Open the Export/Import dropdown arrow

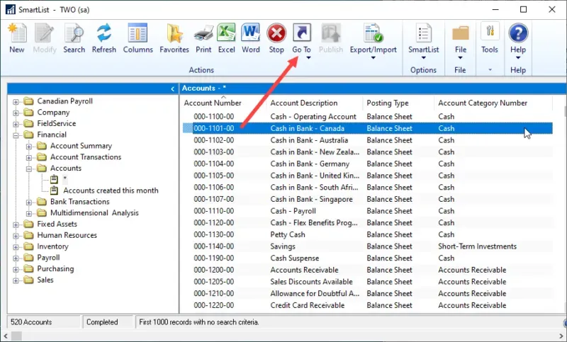coord(374,58)
